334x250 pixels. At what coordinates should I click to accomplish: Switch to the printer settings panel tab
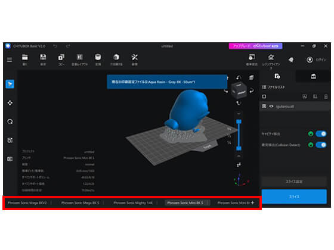313,76
